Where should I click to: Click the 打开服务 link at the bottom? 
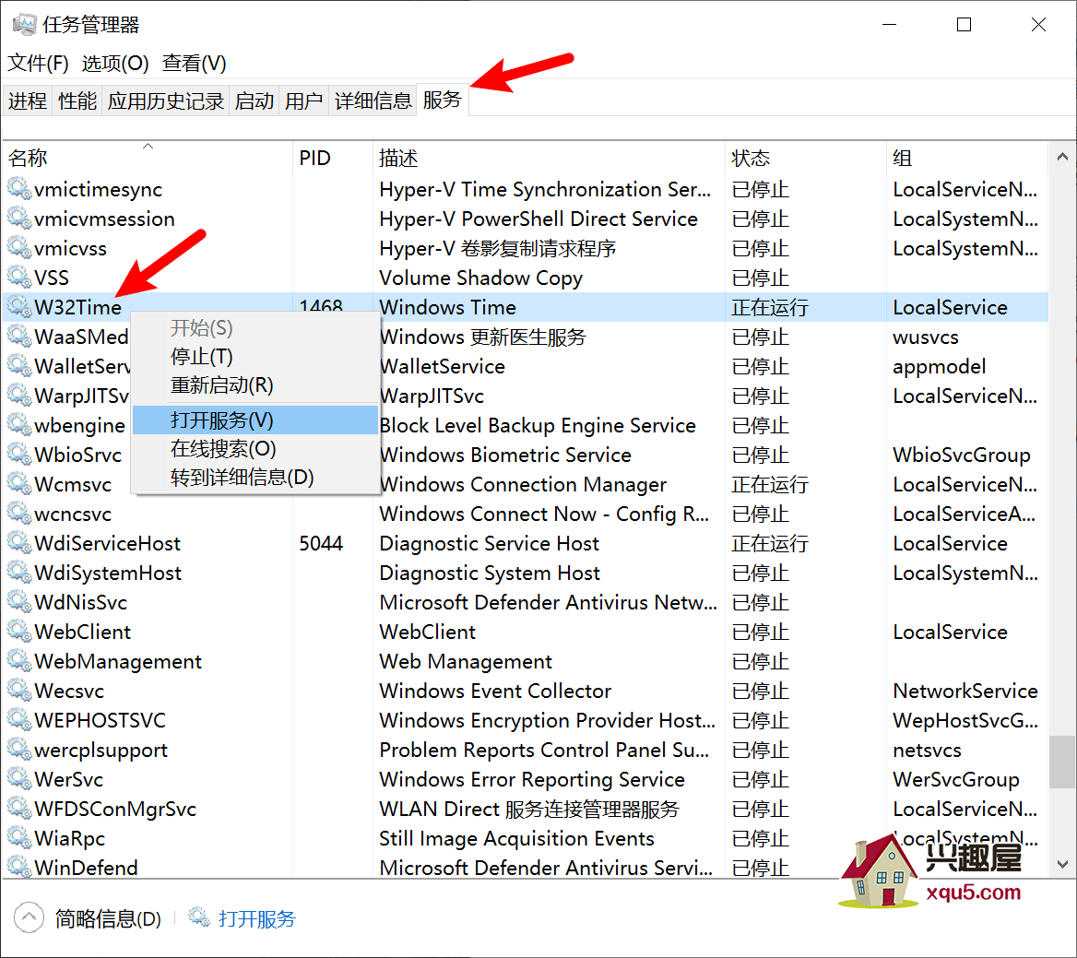coord(257,918)
